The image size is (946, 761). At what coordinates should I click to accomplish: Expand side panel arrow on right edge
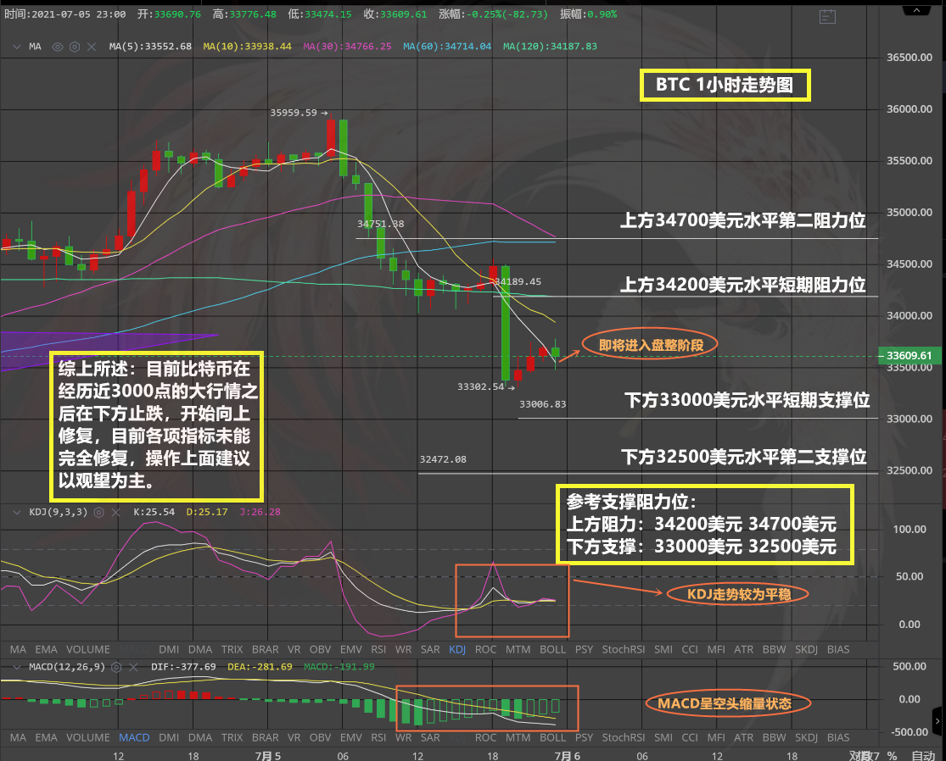[x=938, y=720]
